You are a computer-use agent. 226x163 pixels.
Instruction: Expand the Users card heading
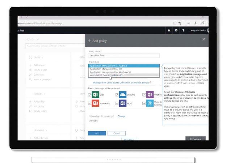click(38, 57)
